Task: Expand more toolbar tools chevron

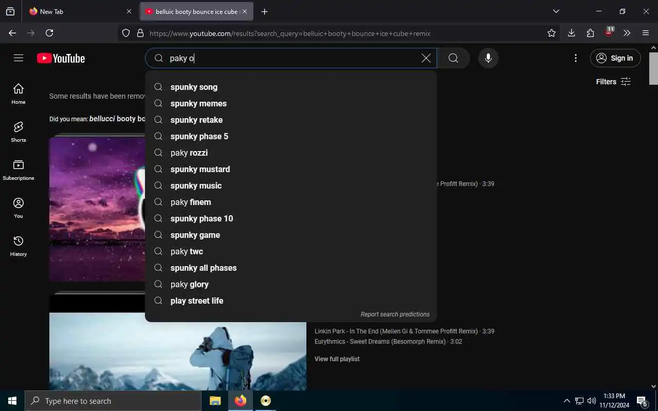Action: click(627, 33)
